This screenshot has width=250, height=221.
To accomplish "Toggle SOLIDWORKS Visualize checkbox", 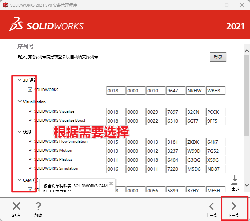I will click(30, 111).
